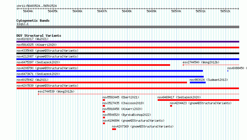Click the 56496k ruler label
Image resolution: width=247 pixels, height=140 pixels.
click(77, 11)
